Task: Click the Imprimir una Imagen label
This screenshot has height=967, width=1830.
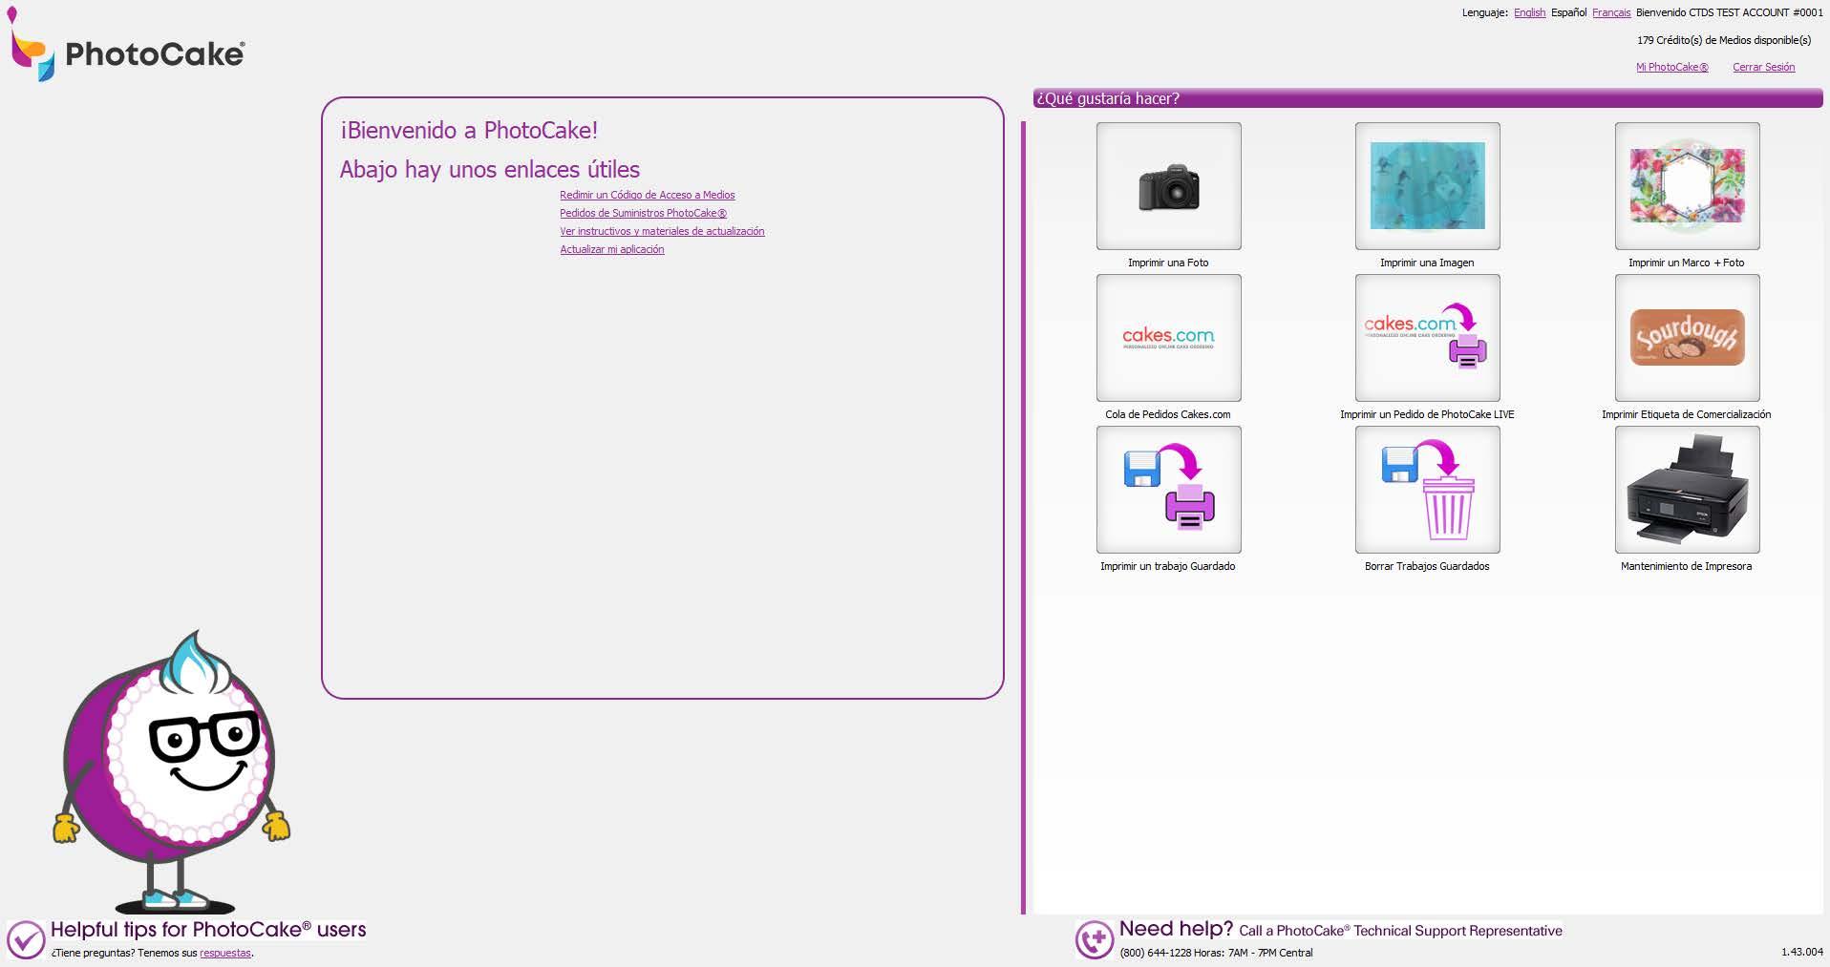Action: [1427, 263]
